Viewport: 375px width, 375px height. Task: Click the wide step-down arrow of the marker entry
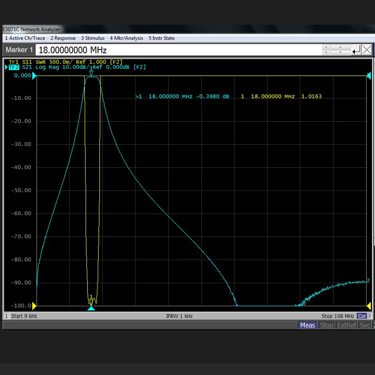click(340, 52)
